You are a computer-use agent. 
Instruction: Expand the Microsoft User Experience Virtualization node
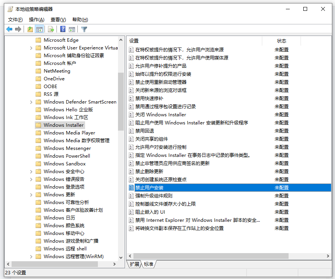click(x=31, y=48)
